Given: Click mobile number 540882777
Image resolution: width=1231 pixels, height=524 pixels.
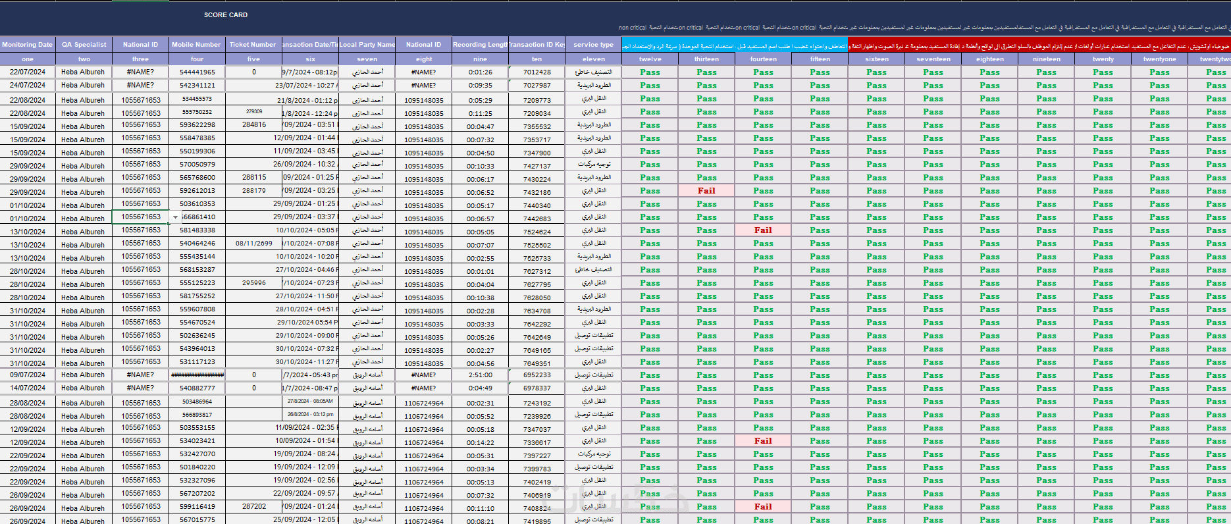Looking at the screenshot, I should 197,388.
